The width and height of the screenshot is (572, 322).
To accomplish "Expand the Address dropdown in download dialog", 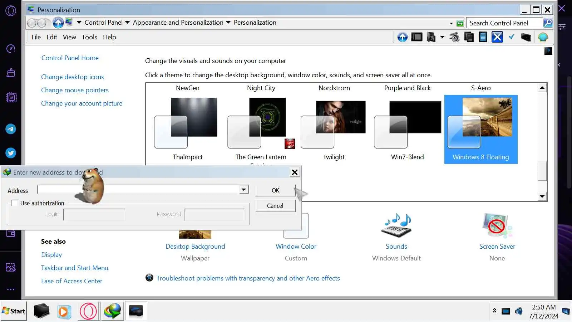I will pos(244,189).
